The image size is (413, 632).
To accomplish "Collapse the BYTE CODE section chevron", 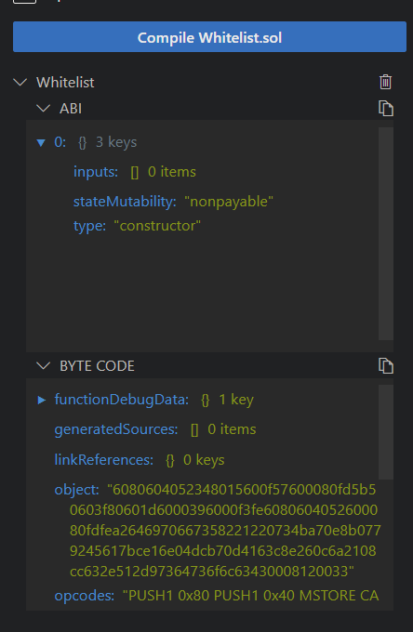I will 43,365.
